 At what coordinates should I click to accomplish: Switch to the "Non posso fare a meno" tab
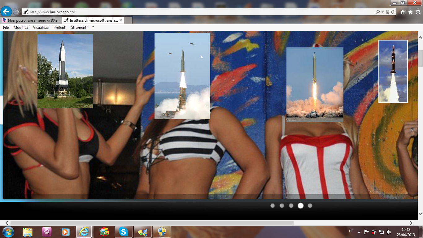tap(31, 20)
